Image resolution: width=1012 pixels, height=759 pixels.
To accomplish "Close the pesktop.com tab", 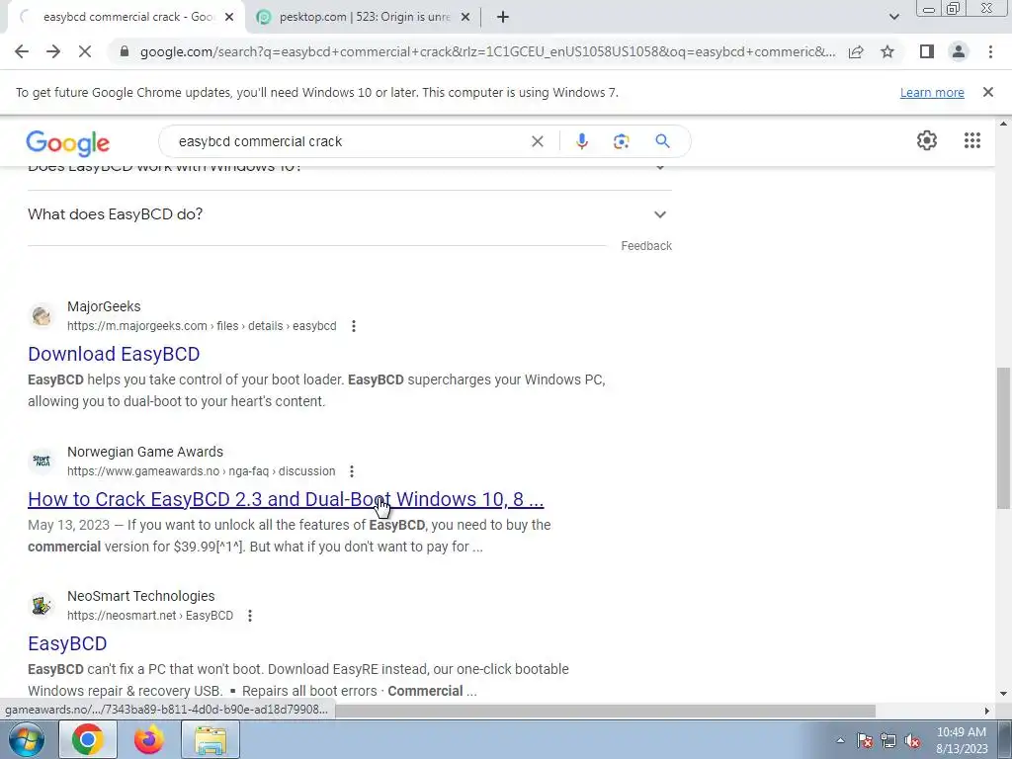I will click(x=465, y=18).
